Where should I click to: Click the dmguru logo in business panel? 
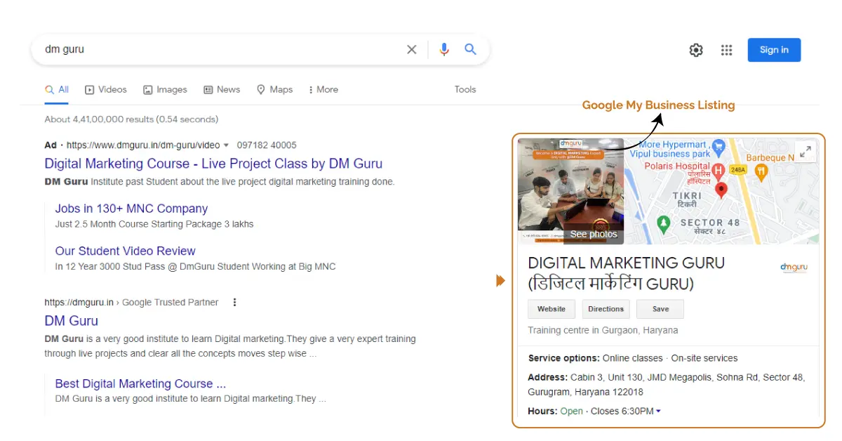click(794, 268)
